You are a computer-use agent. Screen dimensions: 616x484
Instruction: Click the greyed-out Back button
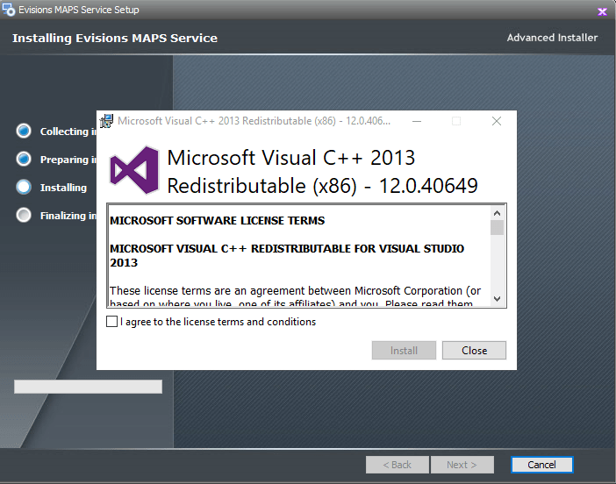(x=398, y=465)
